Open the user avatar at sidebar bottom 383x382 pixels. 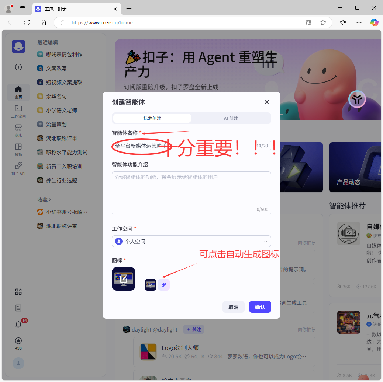pos(18,364)
